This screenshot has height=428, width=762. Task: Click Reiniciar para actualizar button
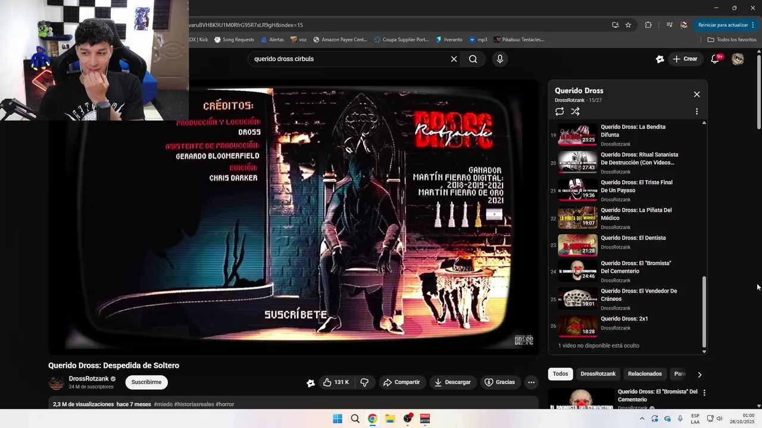tap(723, 25)
